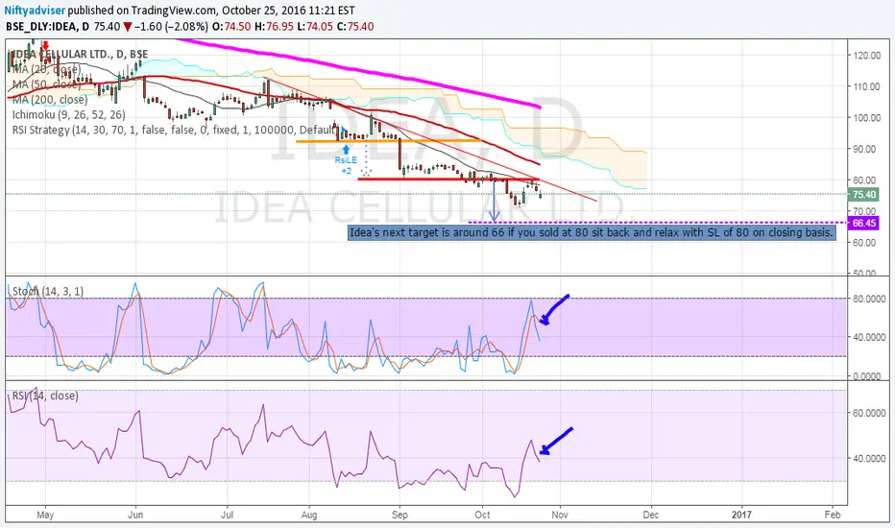
Task: Click the May label on time axis
Action: [45, 515]
